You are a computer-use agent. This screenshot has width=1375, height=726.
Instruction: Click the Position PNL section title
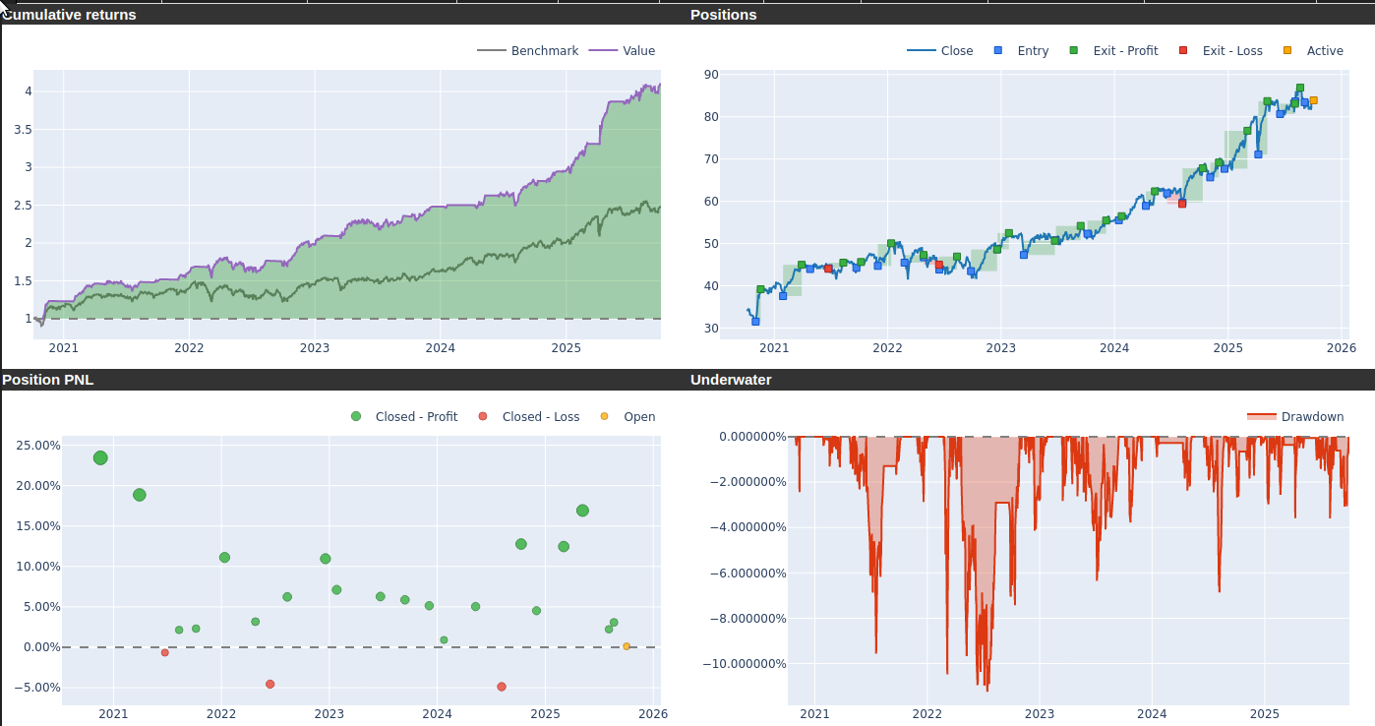tap(48, 380)
